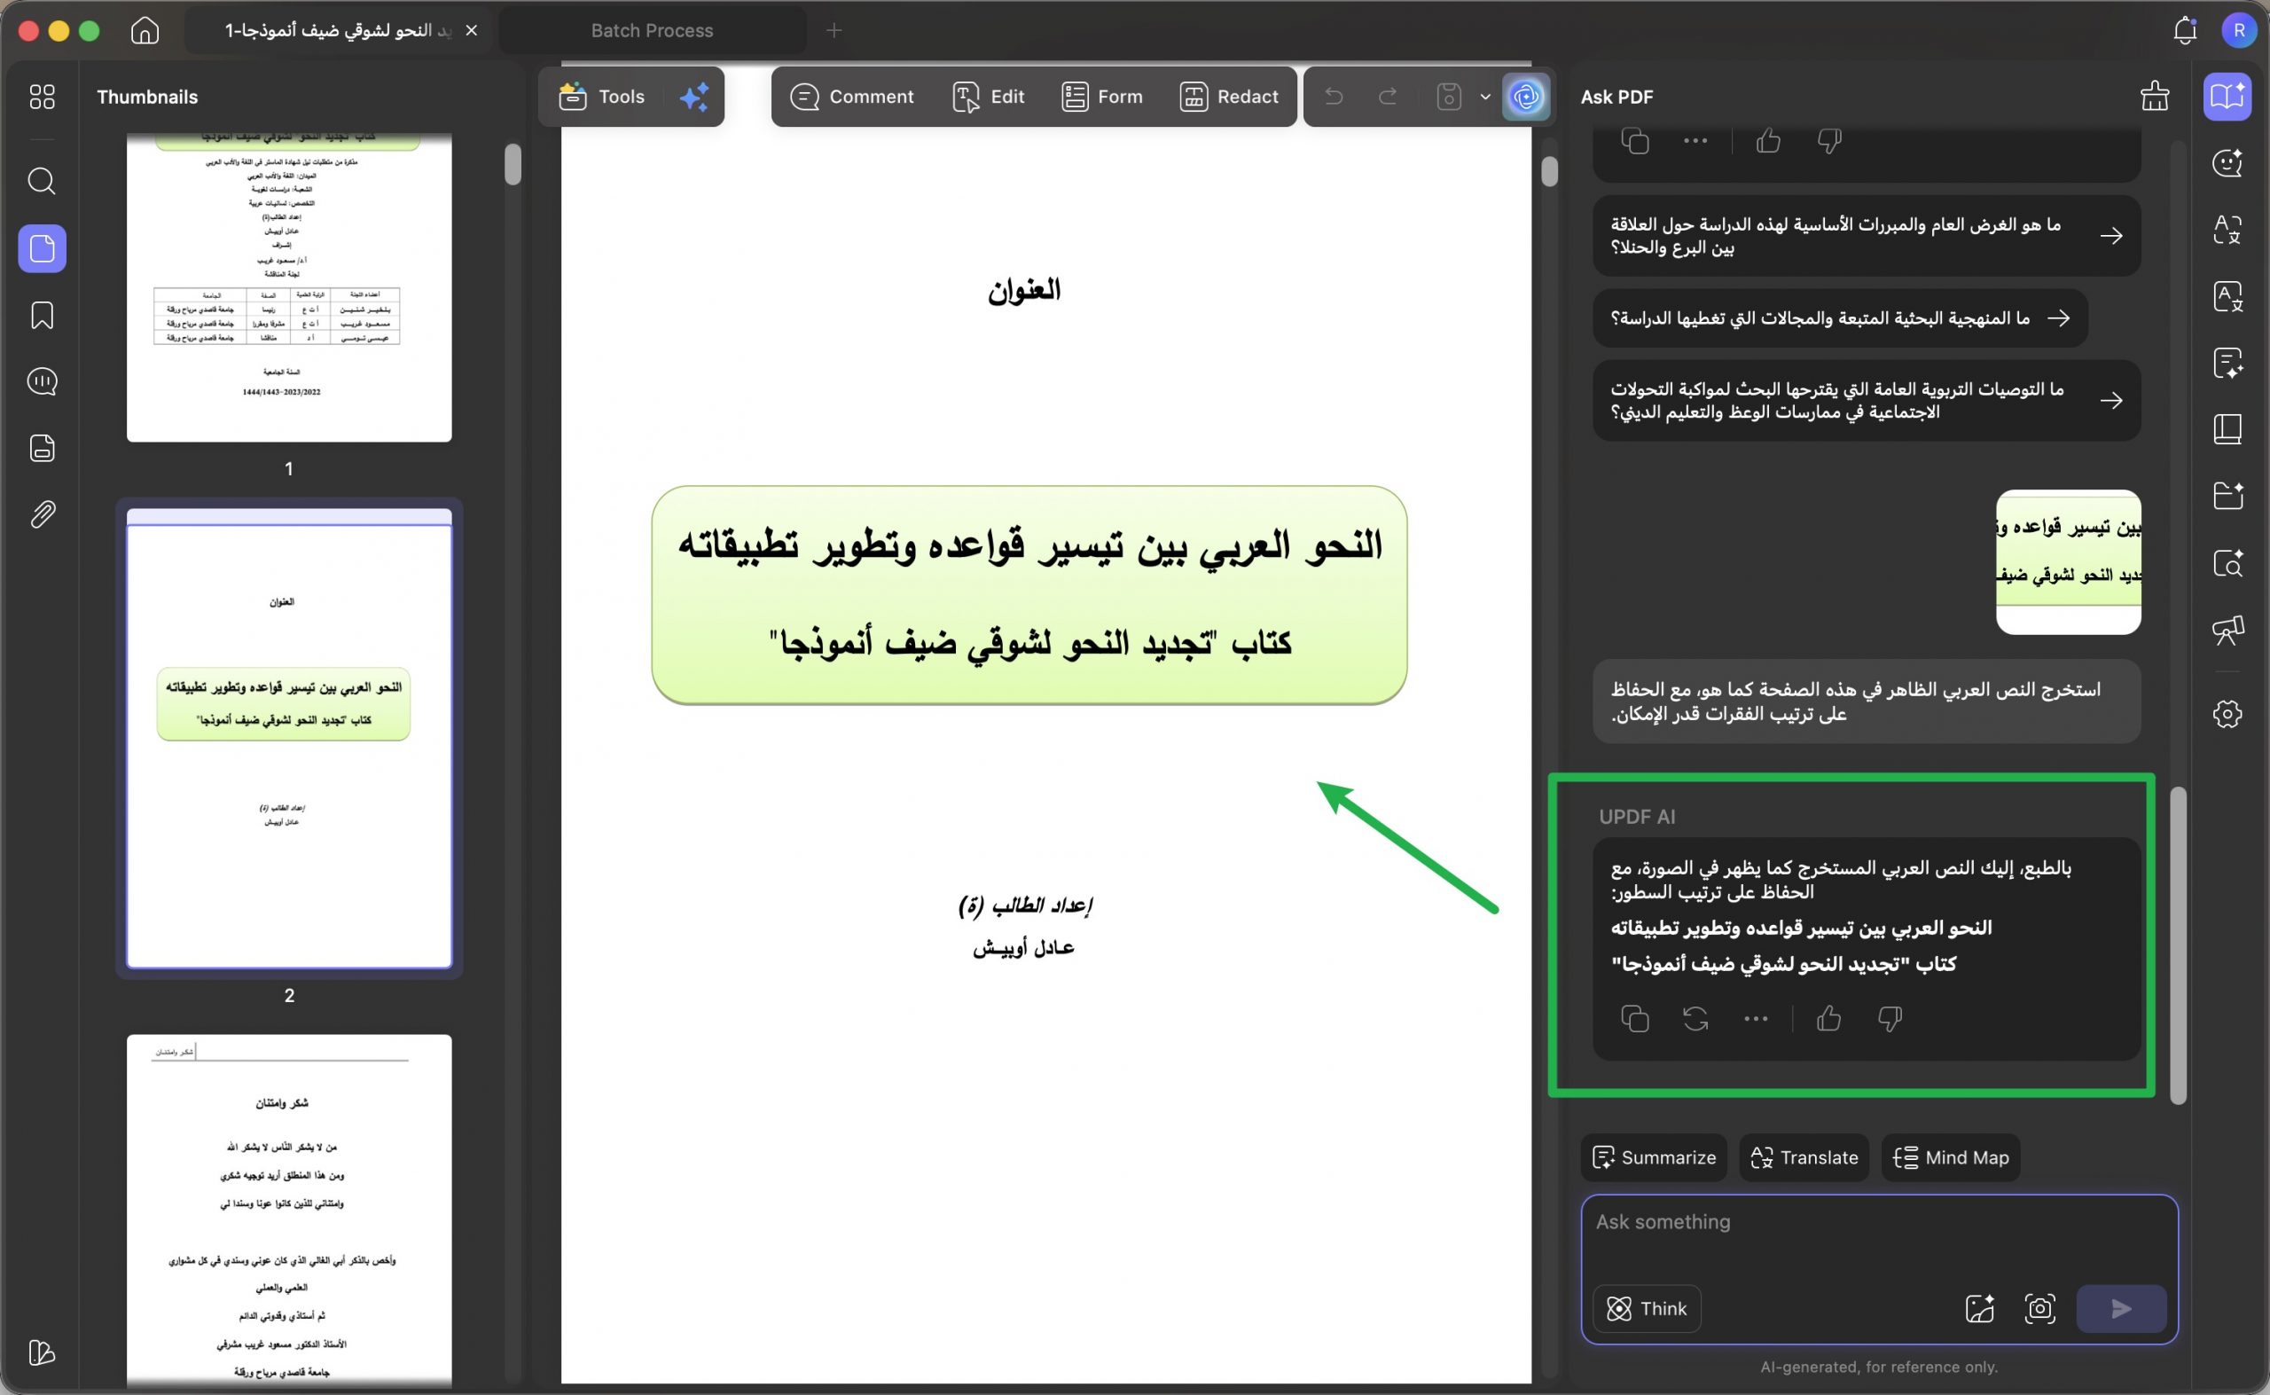Open the page organize grid icon
2270x1395 pixels.
pos(43,97)
